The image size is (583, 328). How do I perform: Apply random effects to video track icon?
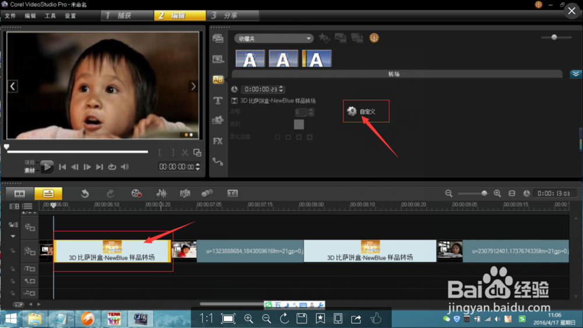coord(357,38)
